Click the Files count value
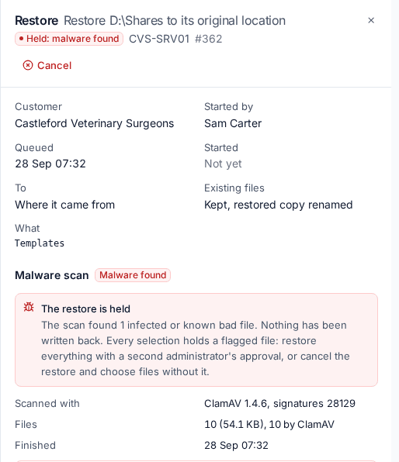Screen dimensions: 399x462 (269, 424)
